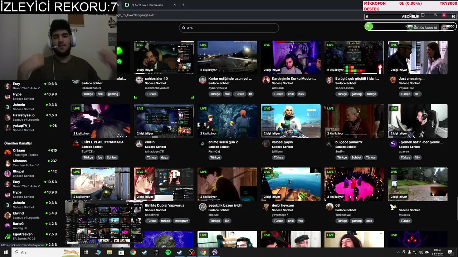458x257 pixels.
Task: Click Counter-Strike: 1.6 category under Mianosa
Action: point(26,165)
